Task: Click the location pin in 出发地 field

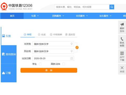Action: click(x=72, y=44)
